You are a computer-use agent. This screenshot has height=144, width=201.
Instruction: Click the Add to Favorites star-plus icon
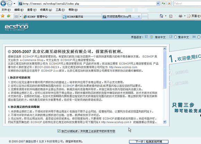9,16
